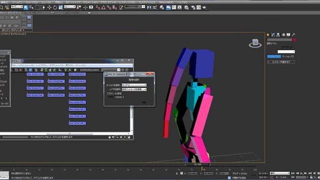Open the Modify command panel tab
The image size is (320, 180).
[x=273, y=34]
